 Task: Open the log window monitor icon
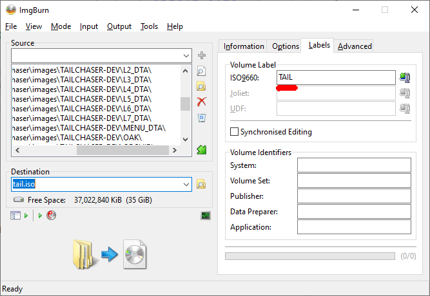(x=206, y=216)
